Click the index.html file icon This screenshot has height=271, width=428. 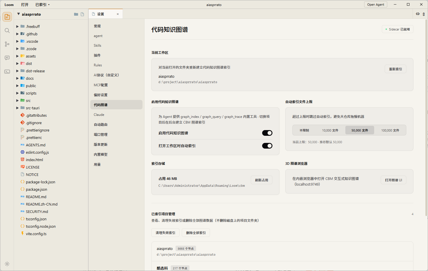pyautogui.click(x=23, y=160)
